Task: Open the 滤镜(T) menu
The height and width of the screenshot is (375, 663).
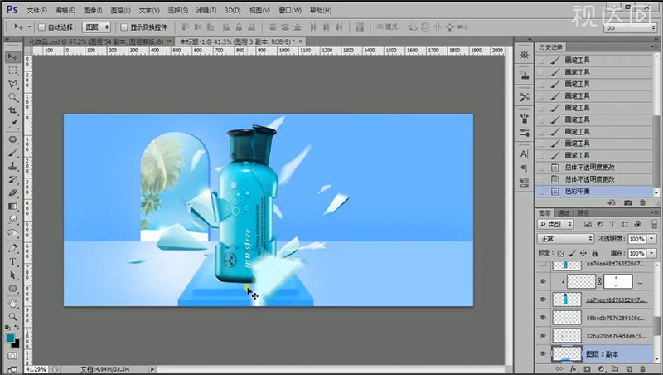Action: (x=206, y=10)
